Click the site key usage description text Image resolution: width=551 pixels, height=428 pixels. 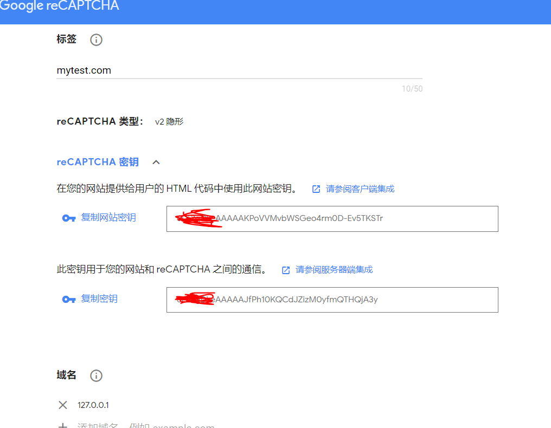point(177,189)
